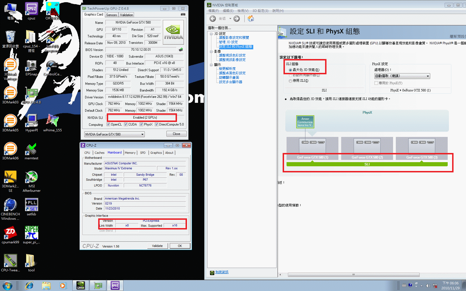The height and width of the screenshot is (291, 466).
Task: Launch the setfsb desktop icon
Action: (31, 207)
